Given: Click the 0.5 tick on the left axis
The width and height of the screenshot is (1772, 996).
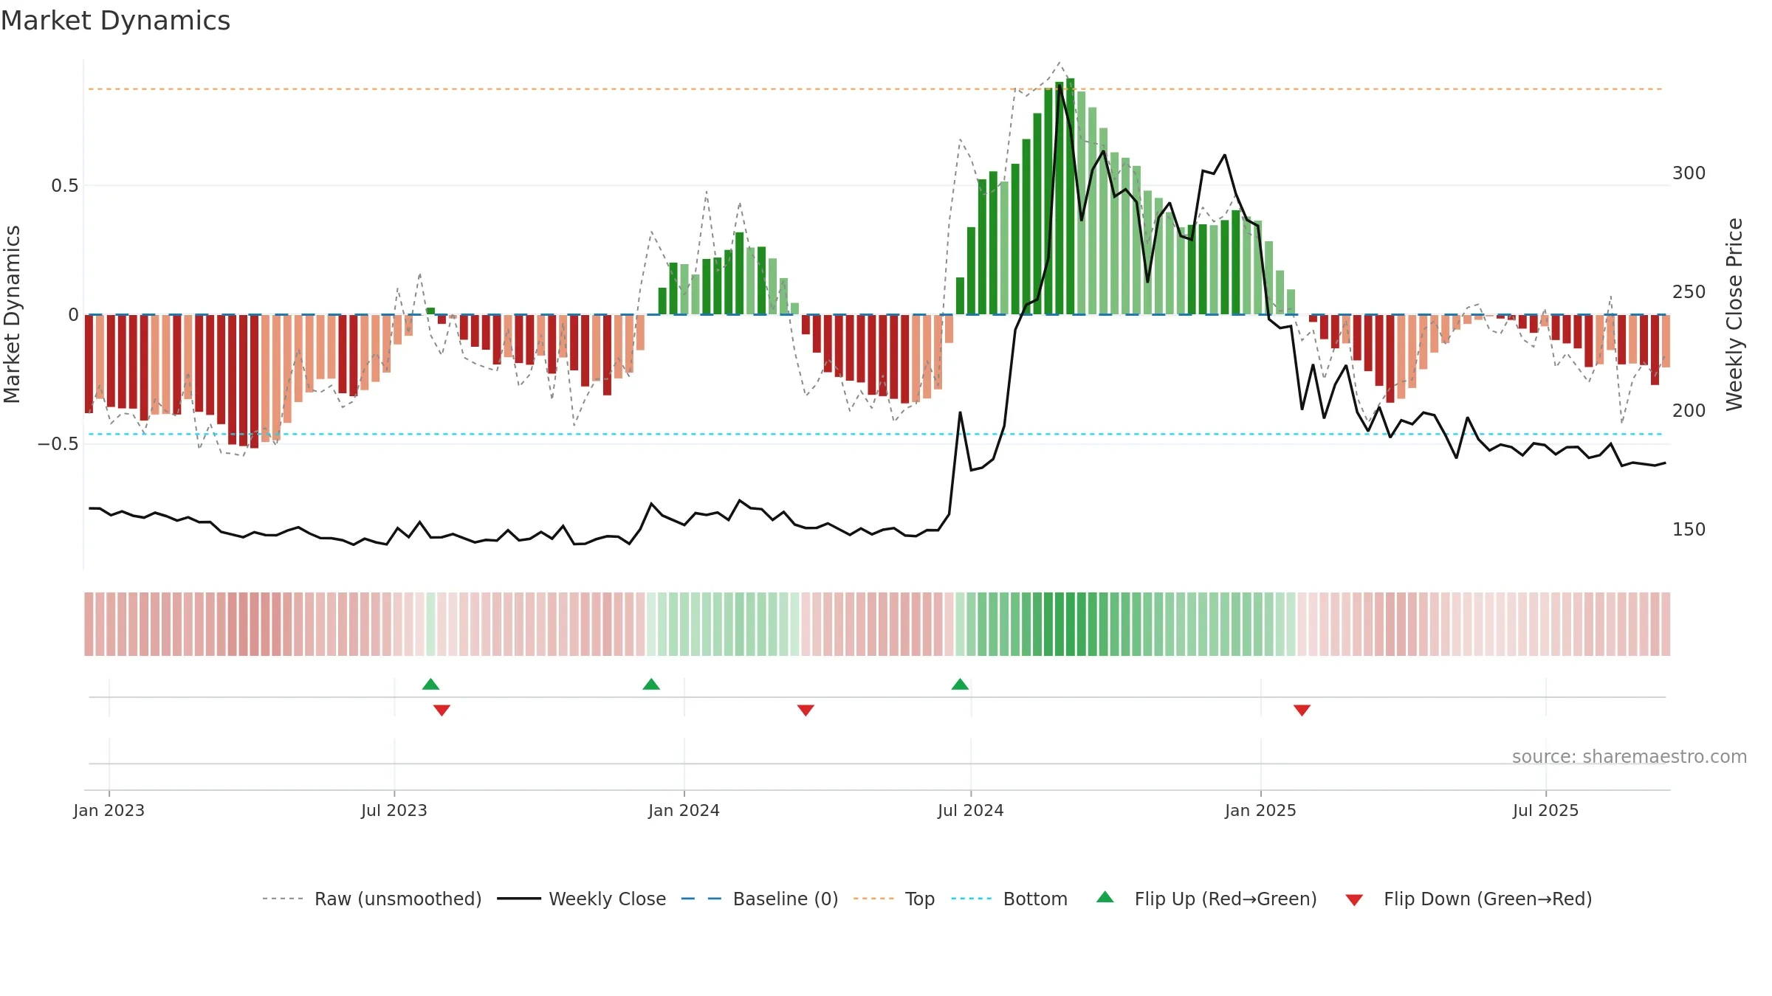Looking at the screenshot, I should pyautogui.click(x=65, y=185).
